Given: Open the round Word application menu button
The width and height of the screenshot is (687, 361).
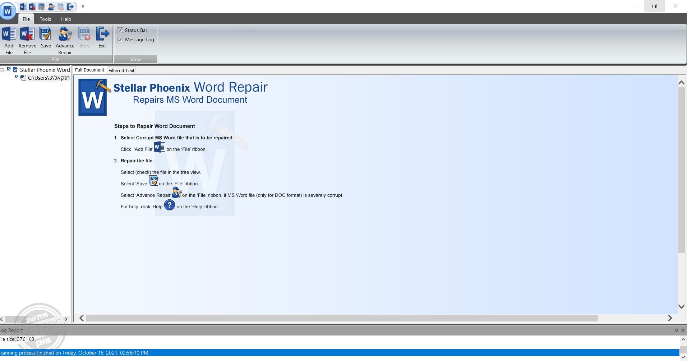Looking at the screenshot, I should point(8,11).
